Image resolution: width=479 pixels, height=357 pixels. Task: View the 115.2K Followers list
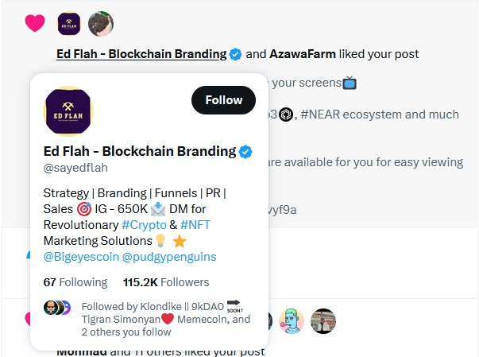click(x=166, y=282)
